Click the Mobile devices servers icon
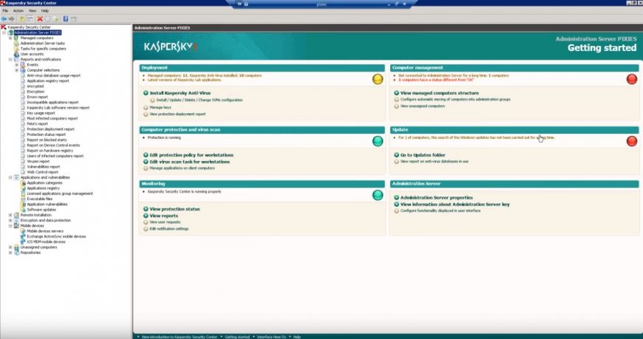Screen dimensions: 643x339 click(x=23, y=230)
